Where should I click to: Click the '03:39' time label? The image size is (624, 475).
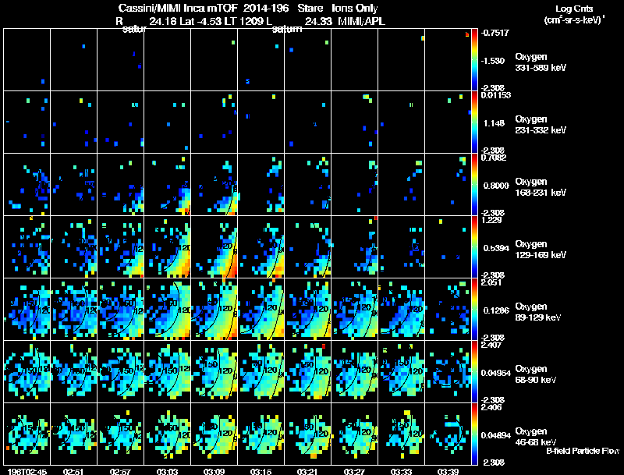pos(448,472)
